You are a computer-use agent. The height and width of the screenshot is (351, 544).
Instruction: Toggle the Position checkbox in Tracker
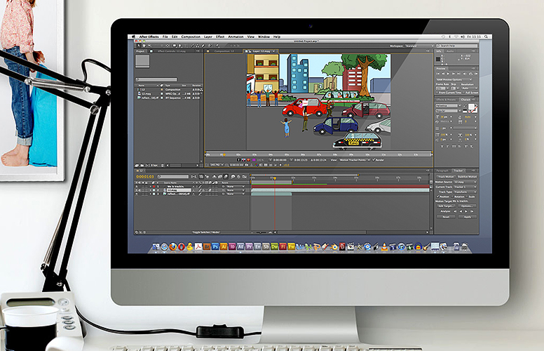437,196
